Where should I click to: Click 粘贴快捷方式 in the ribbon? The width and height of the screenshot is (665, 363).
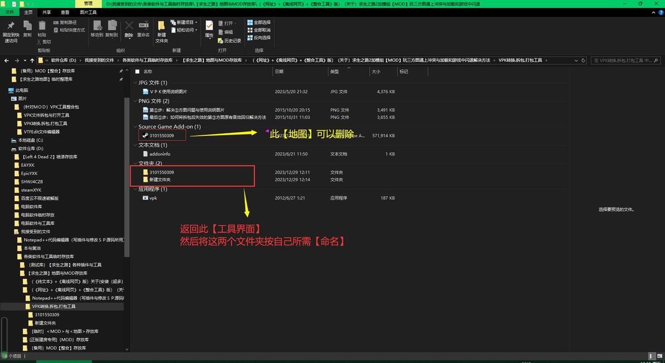point(69,30)
